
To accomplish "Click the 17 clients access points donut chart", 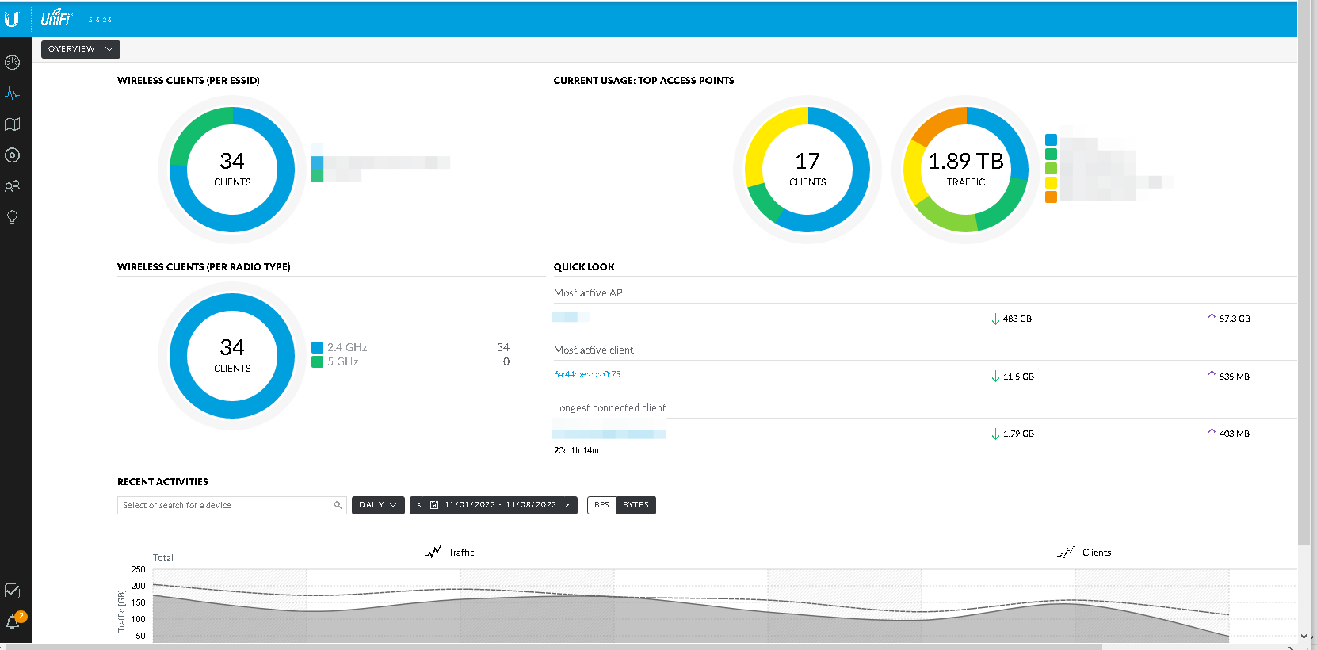I will [x=807, y=170].
